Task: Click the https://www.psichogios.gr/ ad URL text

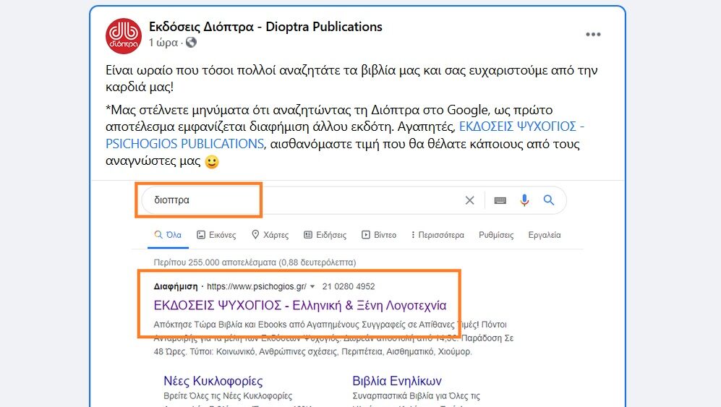Action: [x=257, y=286]
